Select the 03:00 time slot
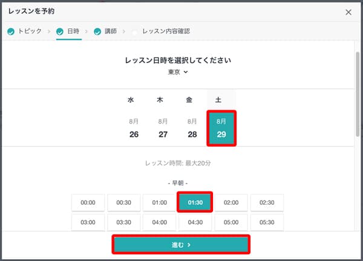 (88, 222)
